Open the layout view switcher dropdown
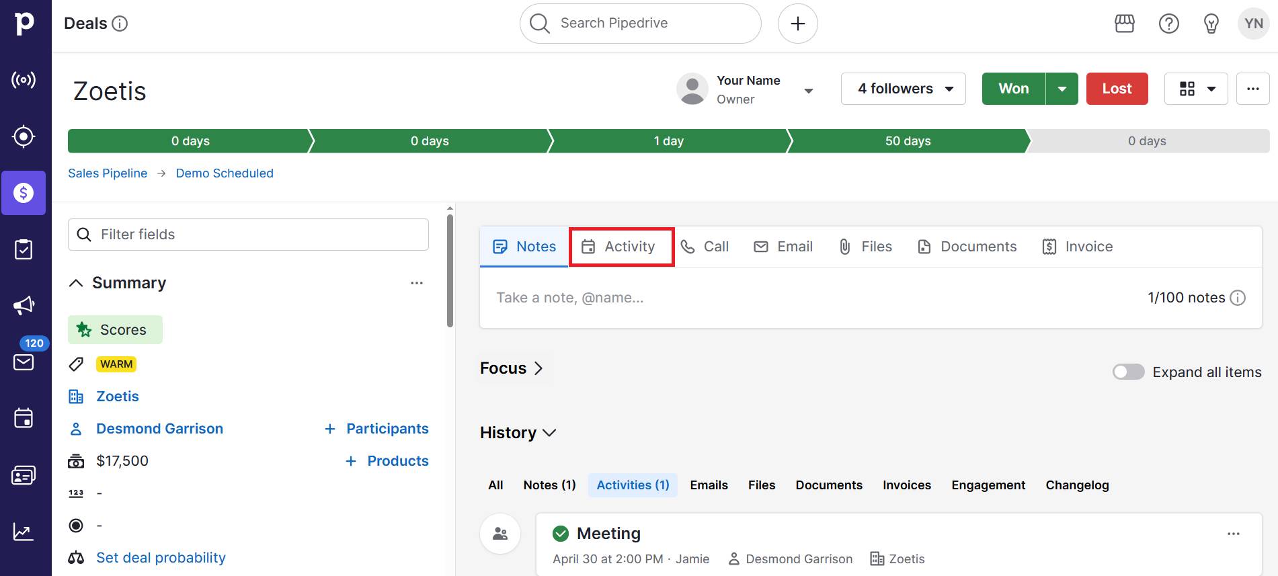This screenshot has width=1278, height=576. tap(1196, 89)
